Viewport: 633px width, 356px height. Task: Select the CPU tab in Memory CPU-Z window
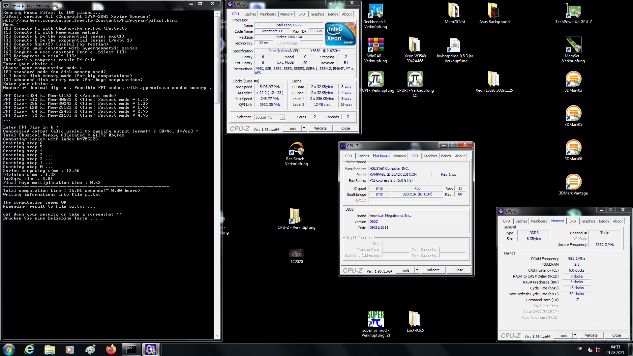coord(506,221)
